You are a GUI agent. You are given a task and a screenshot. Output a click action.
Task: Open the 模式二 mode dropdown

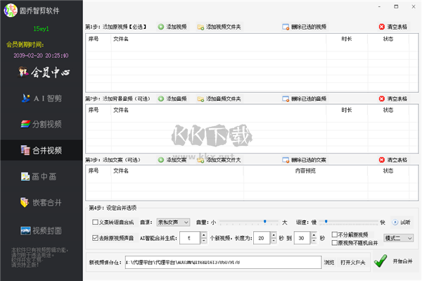click(x=398, y=238)
